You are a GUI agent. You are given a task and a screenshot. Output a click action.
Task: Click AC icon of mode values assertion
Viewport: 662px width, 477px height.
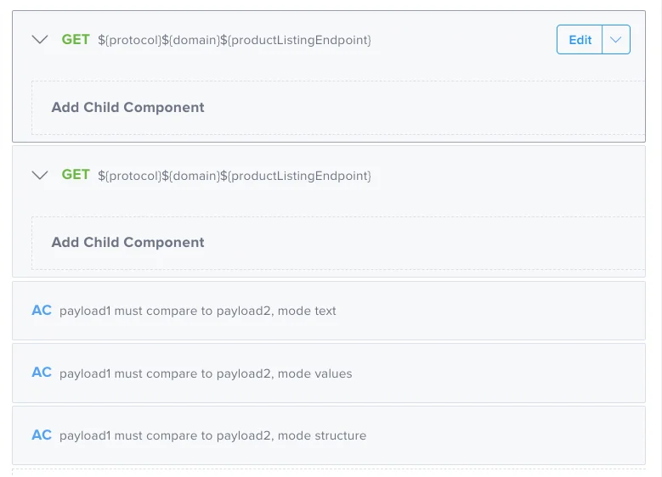point(42,373)
